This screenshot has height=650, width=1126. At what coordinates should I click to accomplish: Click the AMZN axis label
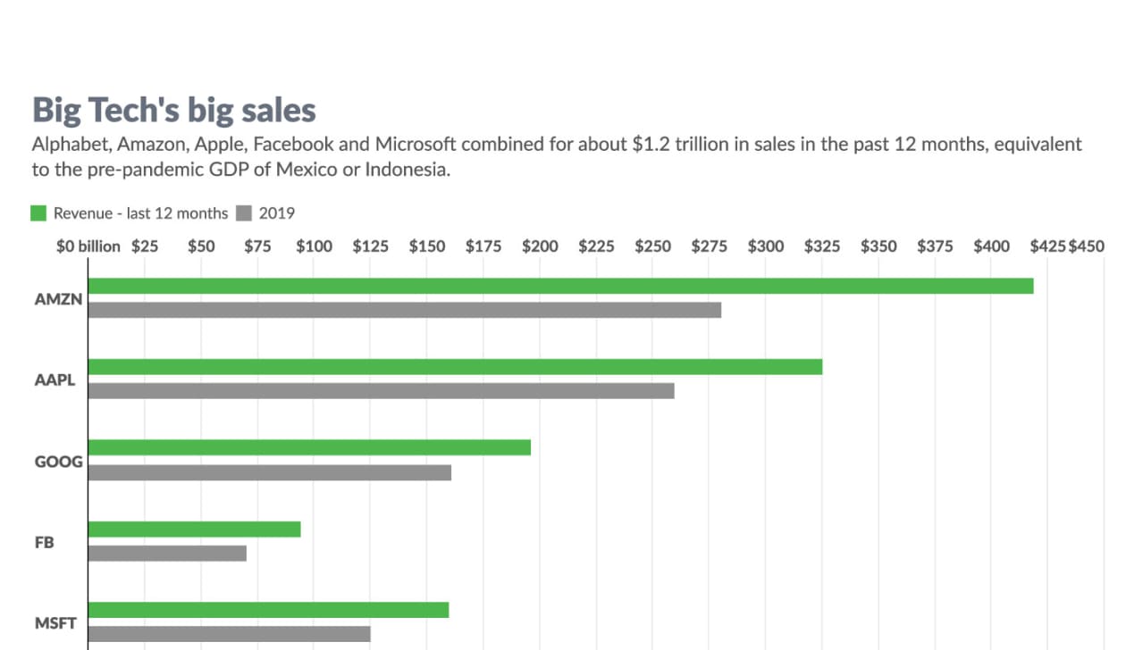coord(58,299)
